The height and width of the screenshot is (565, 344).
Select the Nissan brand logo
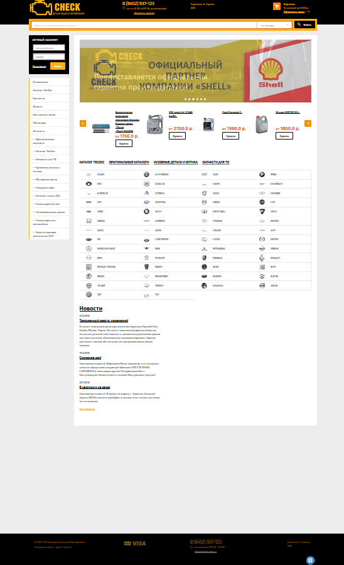coord(262,249)
